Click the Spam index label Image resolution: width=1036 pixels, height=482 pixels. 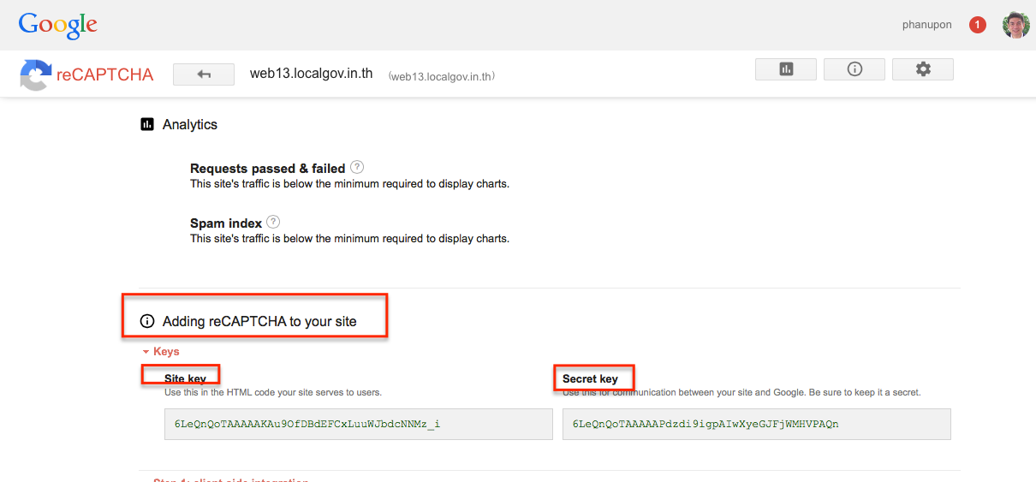pos(226,223)
